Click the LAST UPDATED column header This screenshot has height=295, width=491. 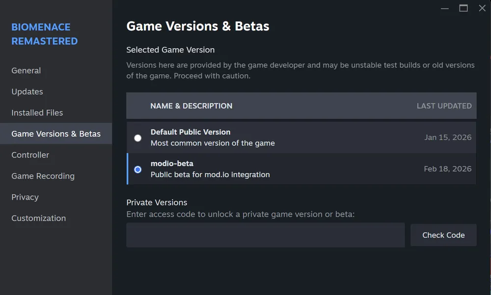pos(444,106)
